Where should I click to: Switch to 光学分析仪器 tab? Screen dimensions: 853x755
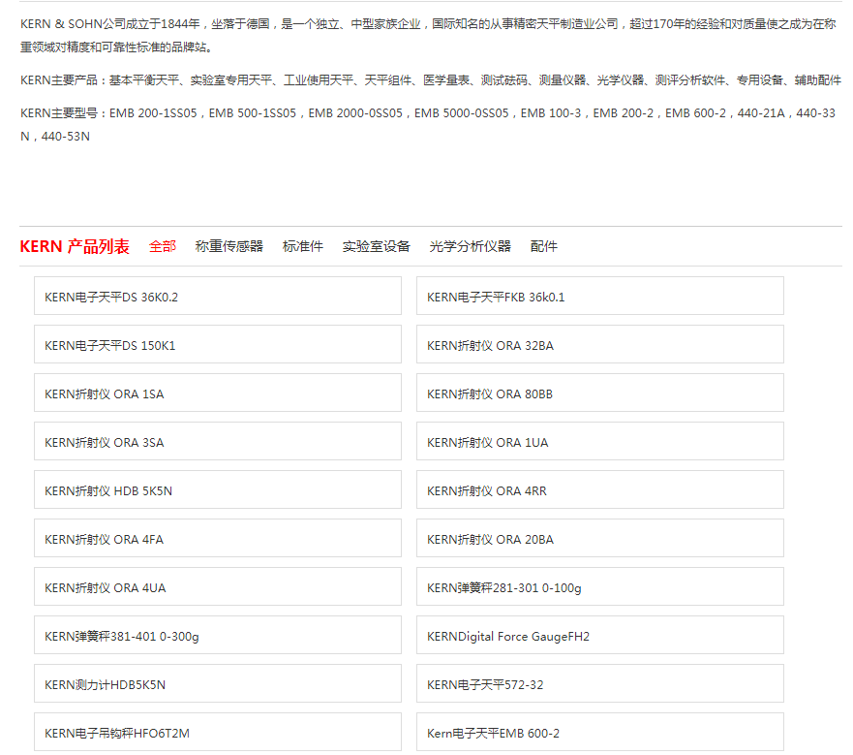471,246
